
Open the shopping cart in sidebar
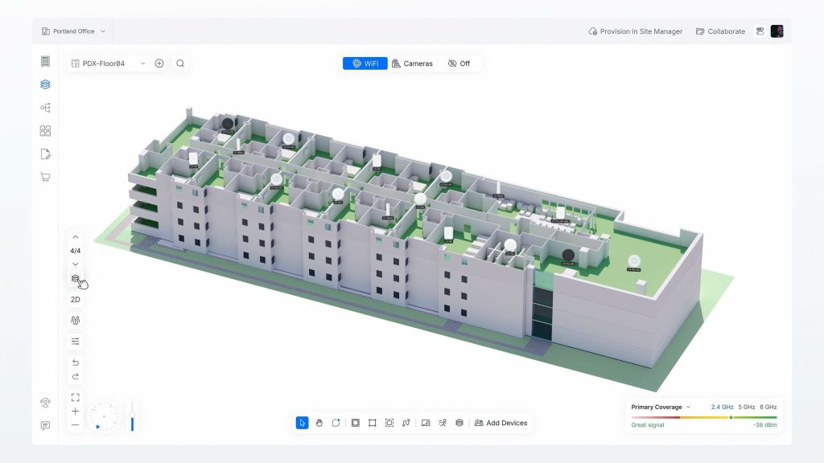coord(45,177)
